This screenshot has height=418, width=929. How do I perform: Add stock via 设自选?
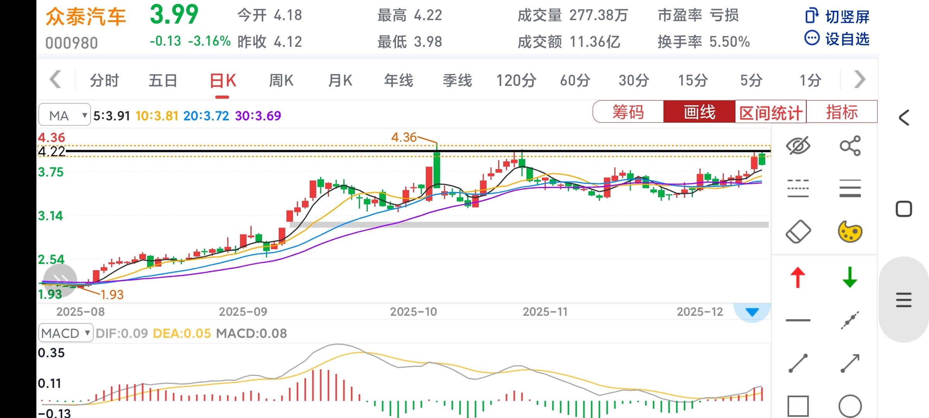point(837,39)
